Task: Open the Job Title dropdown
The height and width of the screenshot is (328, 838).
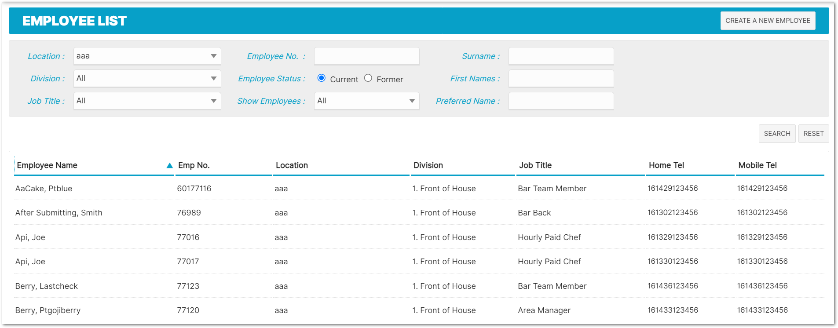Action: (x=147, y=101)
